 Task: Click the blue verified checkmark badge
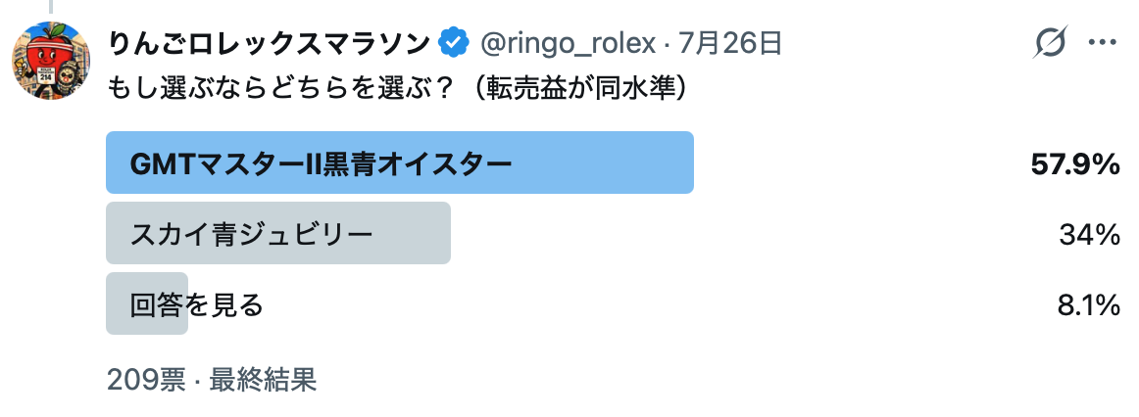click(x=455, y=44)
